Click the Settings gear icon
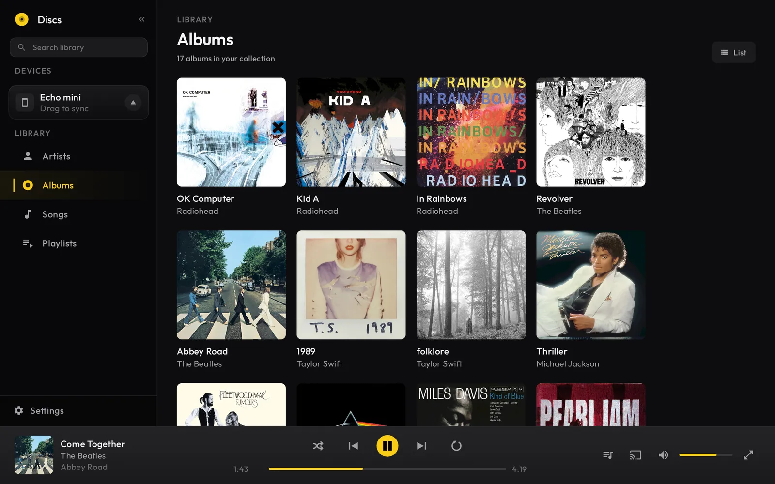This screenshot has height=484, width=775. [19, 410]
